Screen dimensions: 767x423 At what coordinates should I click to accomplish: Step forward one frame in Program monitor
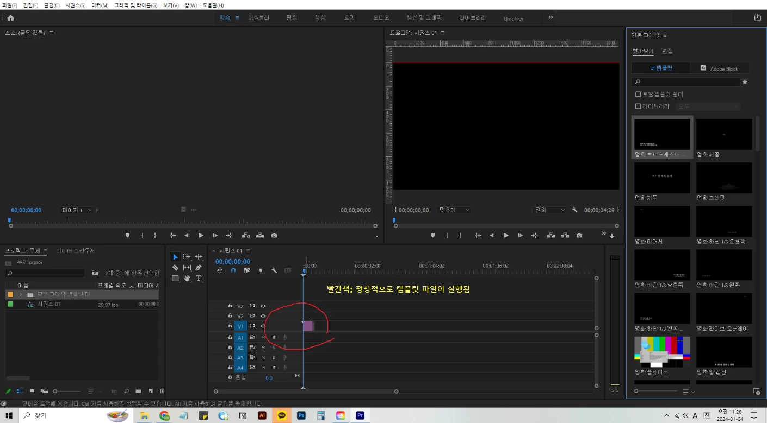click(520, 236)
